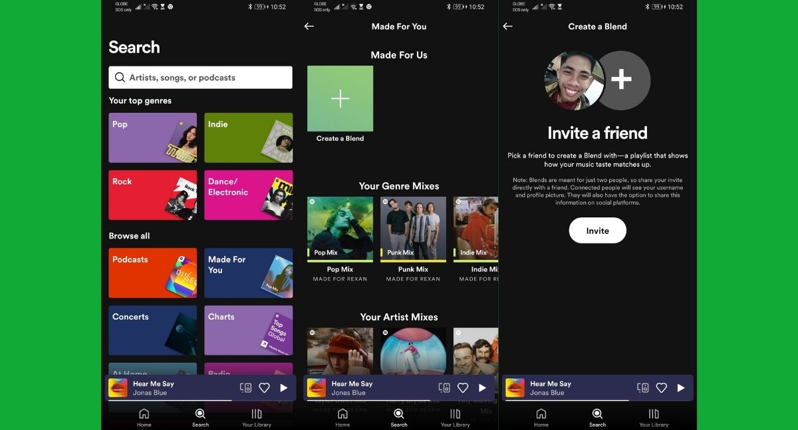Toggle heart icon on the Made For You screen
This screenshot has height=430, width=798.
tap(463, 387)
